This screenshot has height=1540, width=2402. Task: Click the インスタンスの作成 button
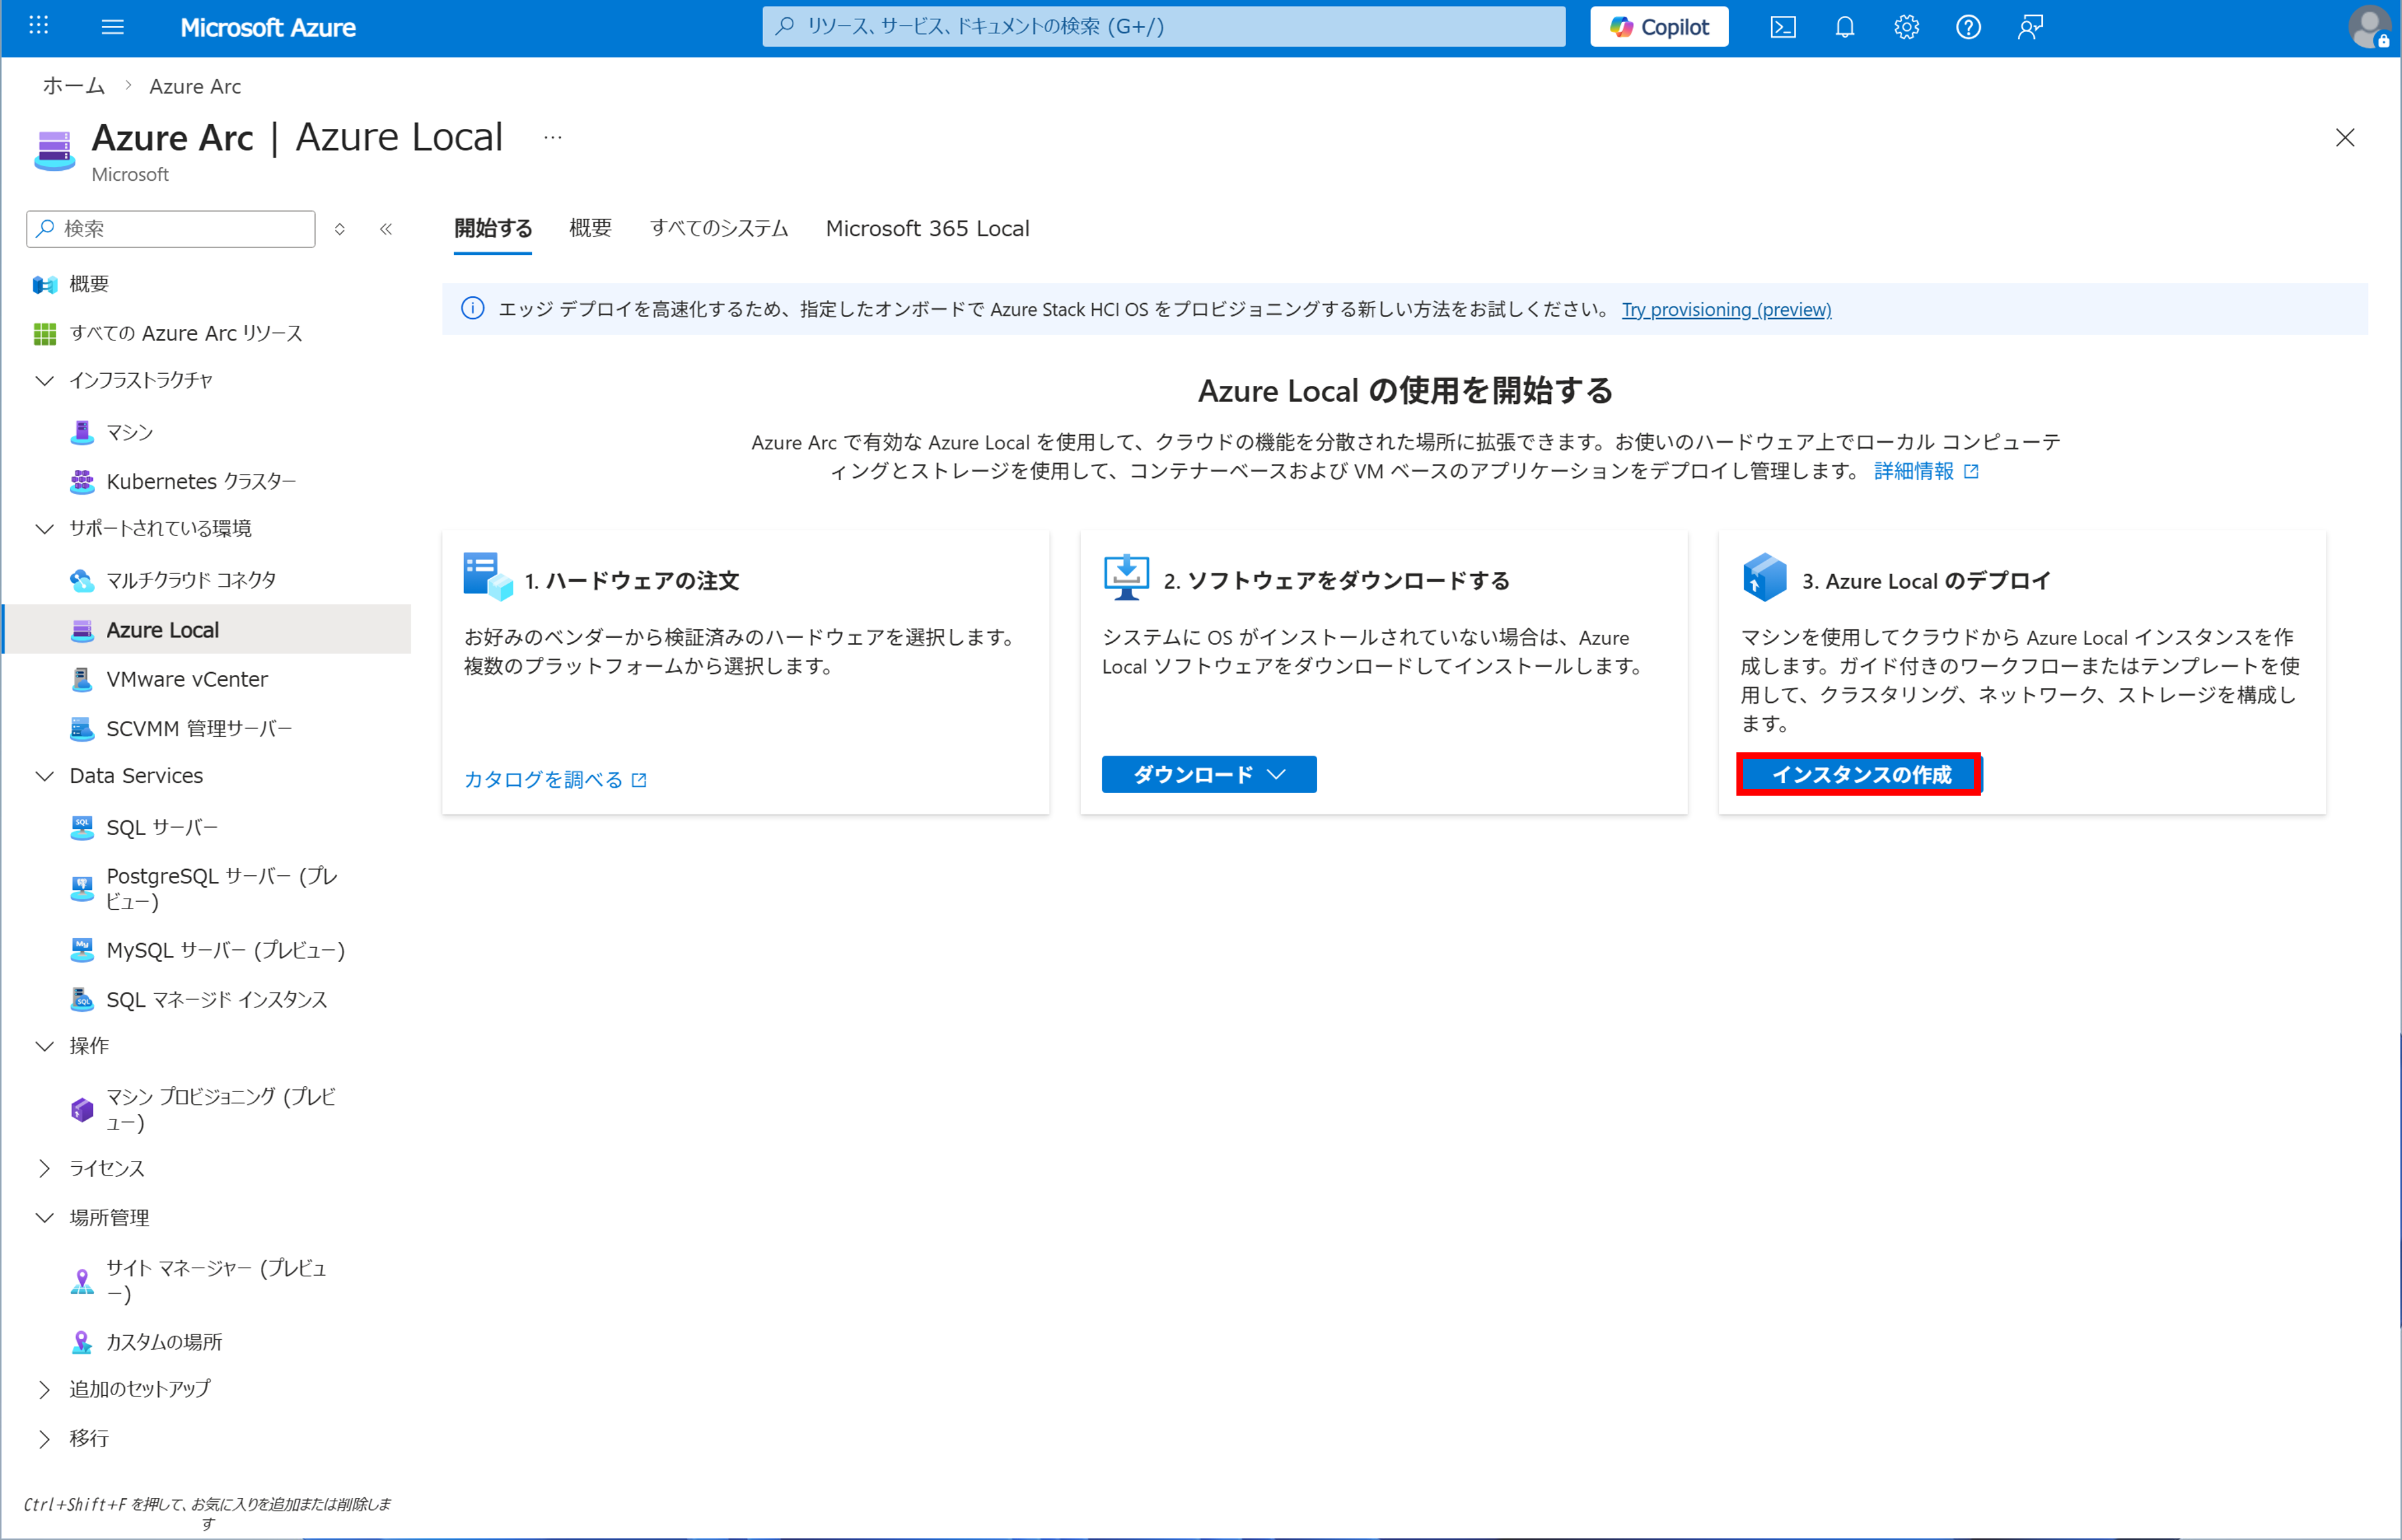[1859, 774]
